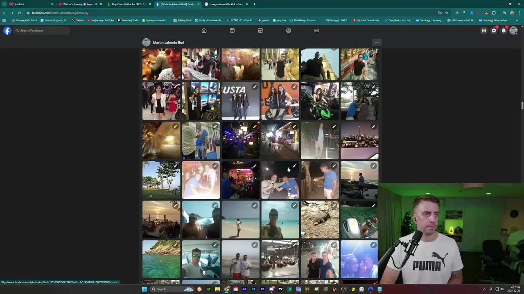This screenshot has width=524, height=294.
Task: Switch to the change stream title kick tab
Action: point(226,4)
